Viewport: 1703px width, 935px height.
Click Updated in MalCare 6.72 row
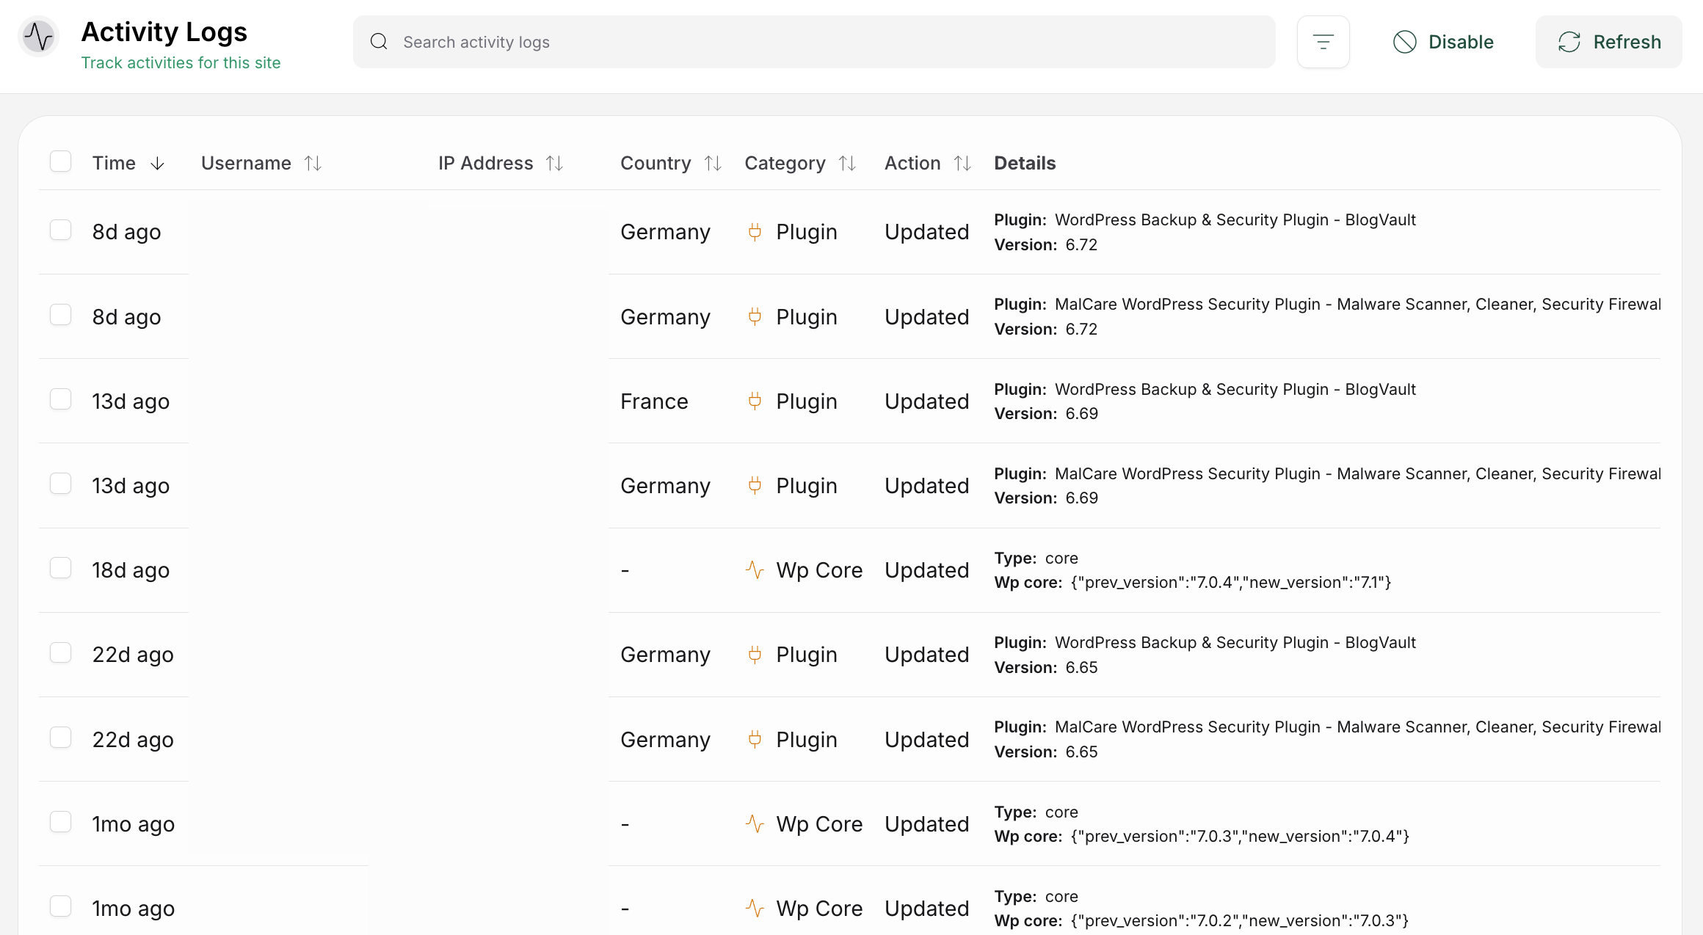[926, 317]
